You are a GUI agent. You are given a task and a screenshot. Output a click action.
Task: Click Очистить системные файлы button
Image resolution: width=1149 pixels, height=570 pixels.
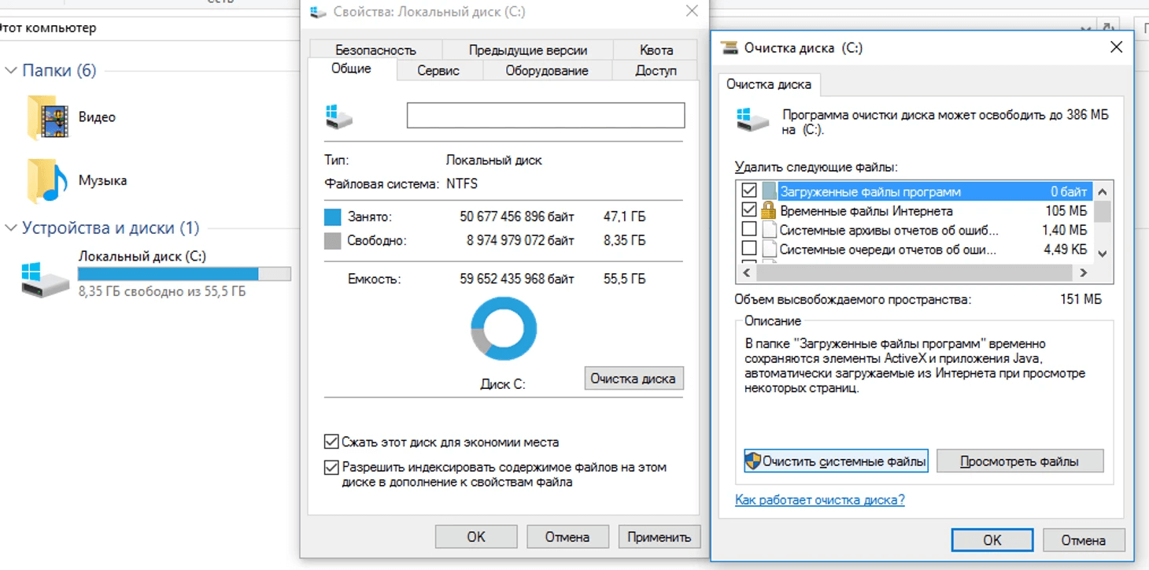pos(836,461)
